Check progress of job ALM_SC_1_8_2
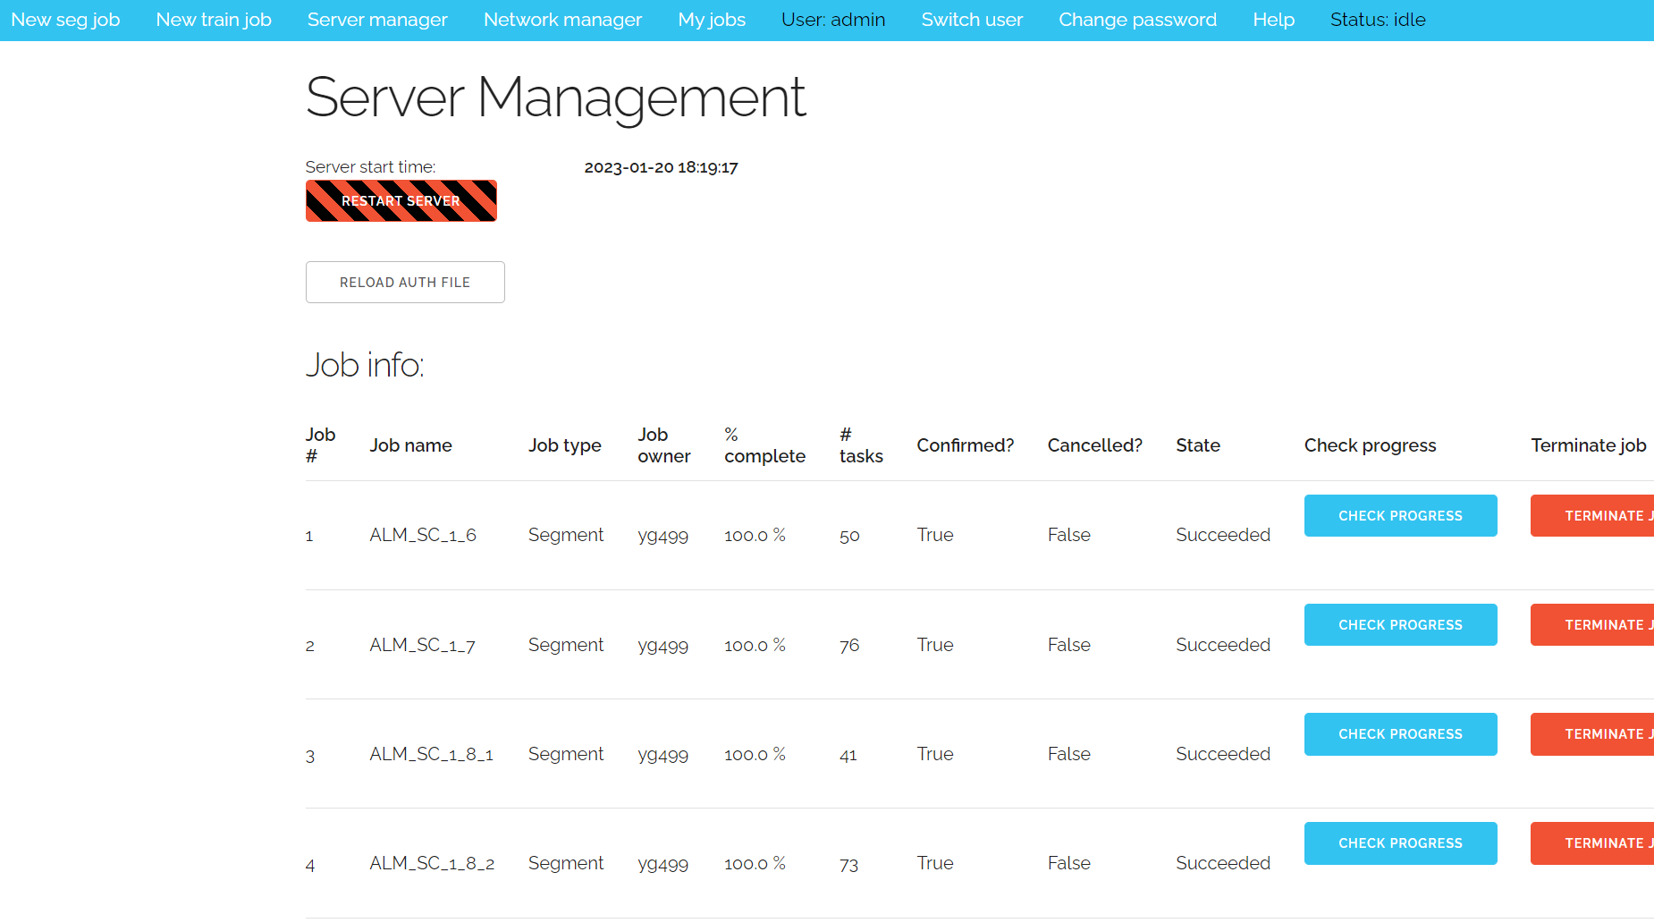1654x923 pixels. tap(1400, 843)
